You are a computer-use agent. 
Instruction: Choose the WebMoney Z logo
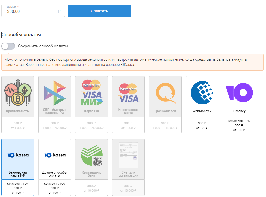202,93
